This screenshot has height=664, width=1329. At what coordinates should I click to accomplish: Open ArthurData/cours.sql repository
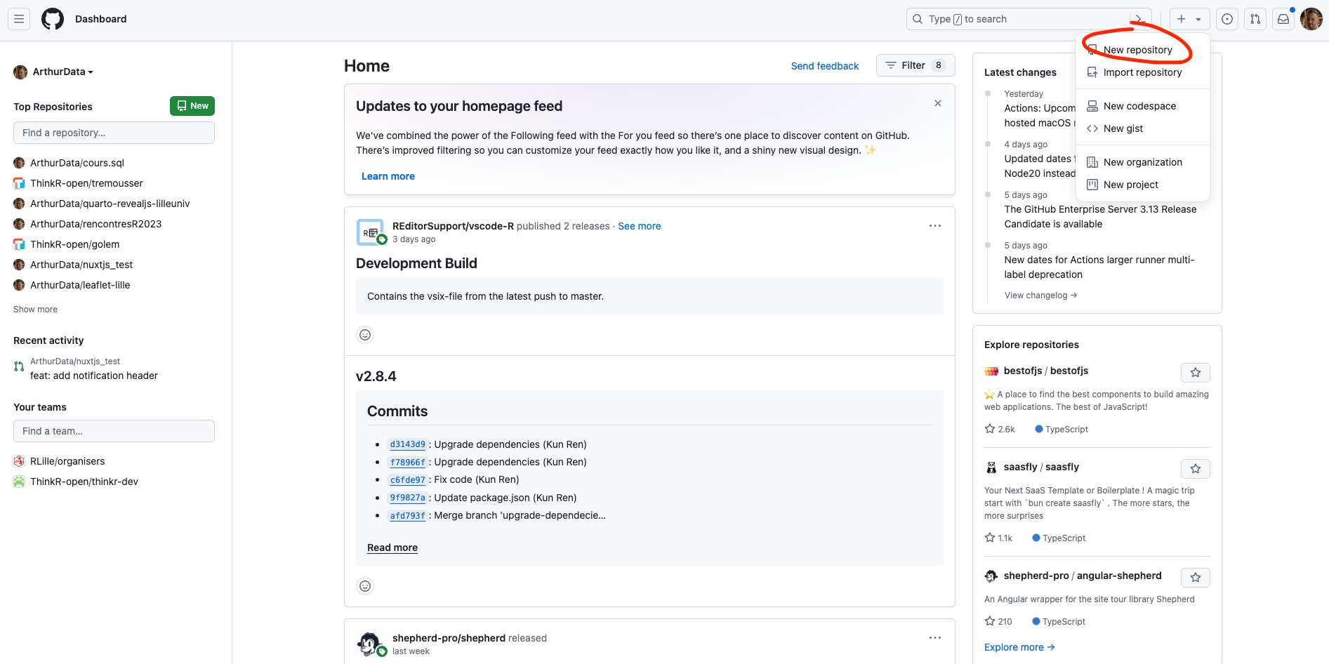[77, 163]
